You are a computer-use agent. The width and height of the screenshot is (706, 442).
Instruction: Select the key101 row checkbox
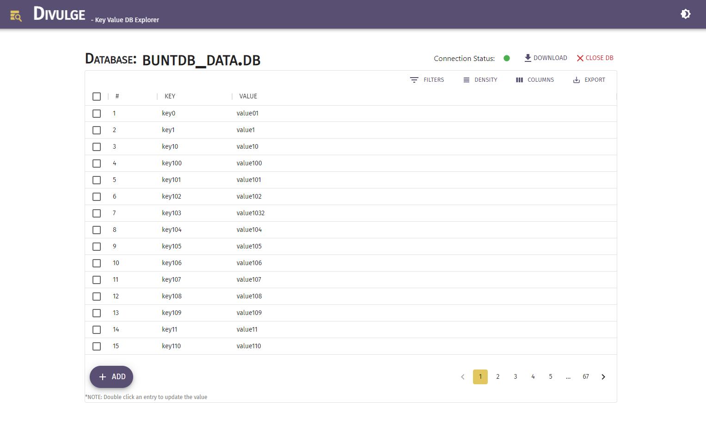97,180
